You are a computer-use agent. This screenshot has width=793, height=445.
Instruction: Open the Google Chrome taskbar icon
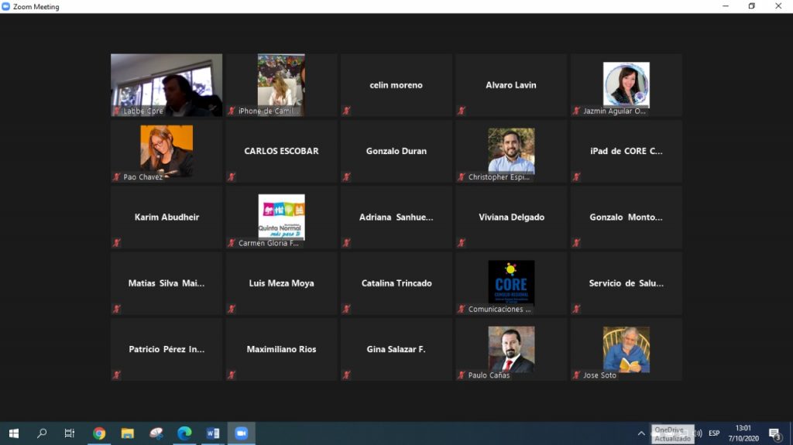pyautogui.click(x=99, y=433)
